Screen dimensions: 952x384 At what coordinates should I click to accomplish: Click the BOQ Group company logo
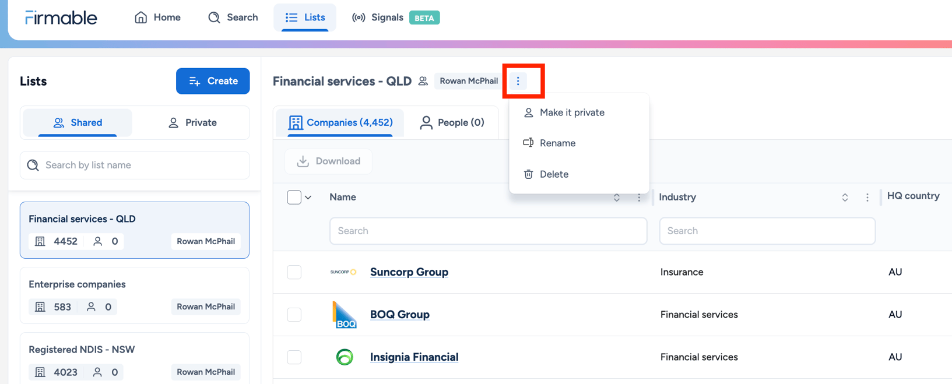(345, 315)
